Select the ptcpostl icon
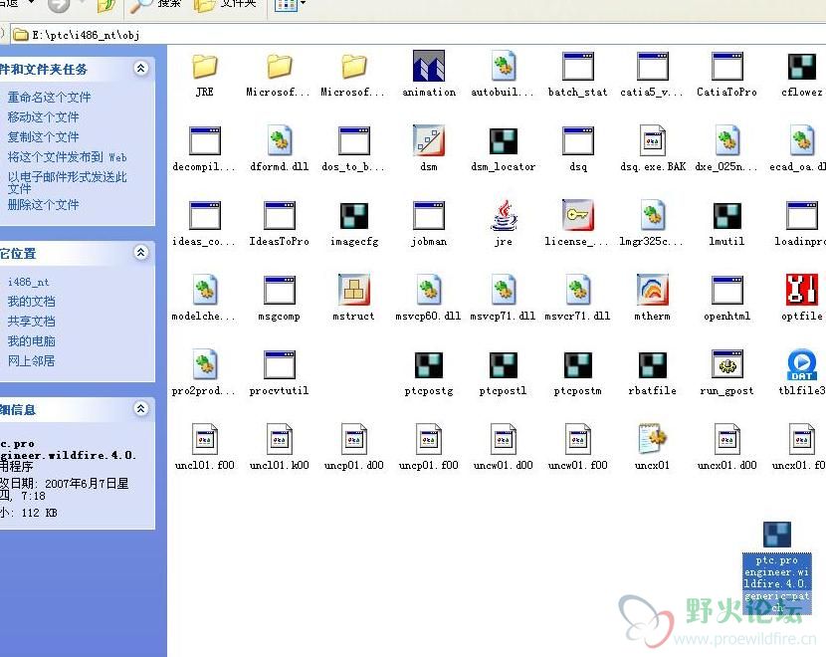 (x=504, y=365)
